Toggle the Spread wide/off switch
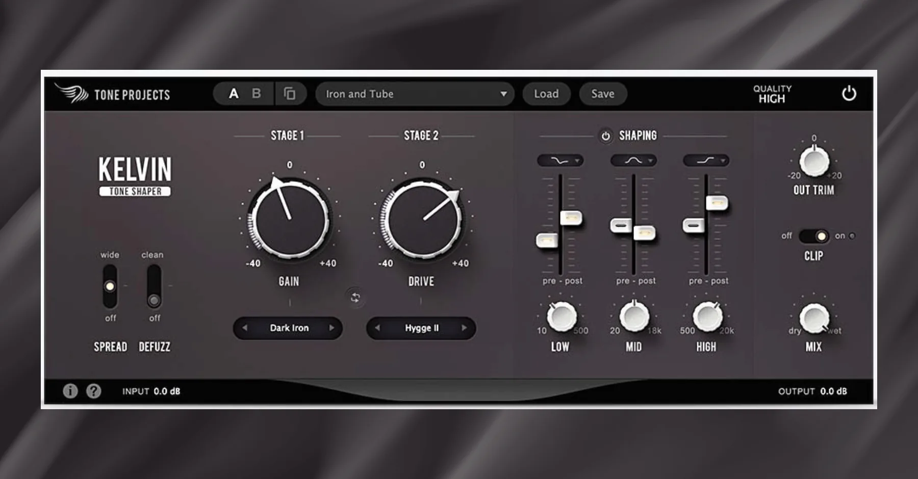This screenshot has height=479, width=918. tap(110, 286)
